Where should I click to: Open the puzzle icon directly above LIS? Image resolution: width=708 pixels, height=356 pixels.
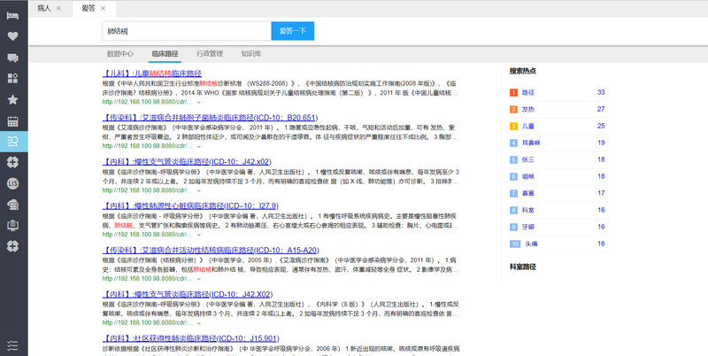pos(12,162)
